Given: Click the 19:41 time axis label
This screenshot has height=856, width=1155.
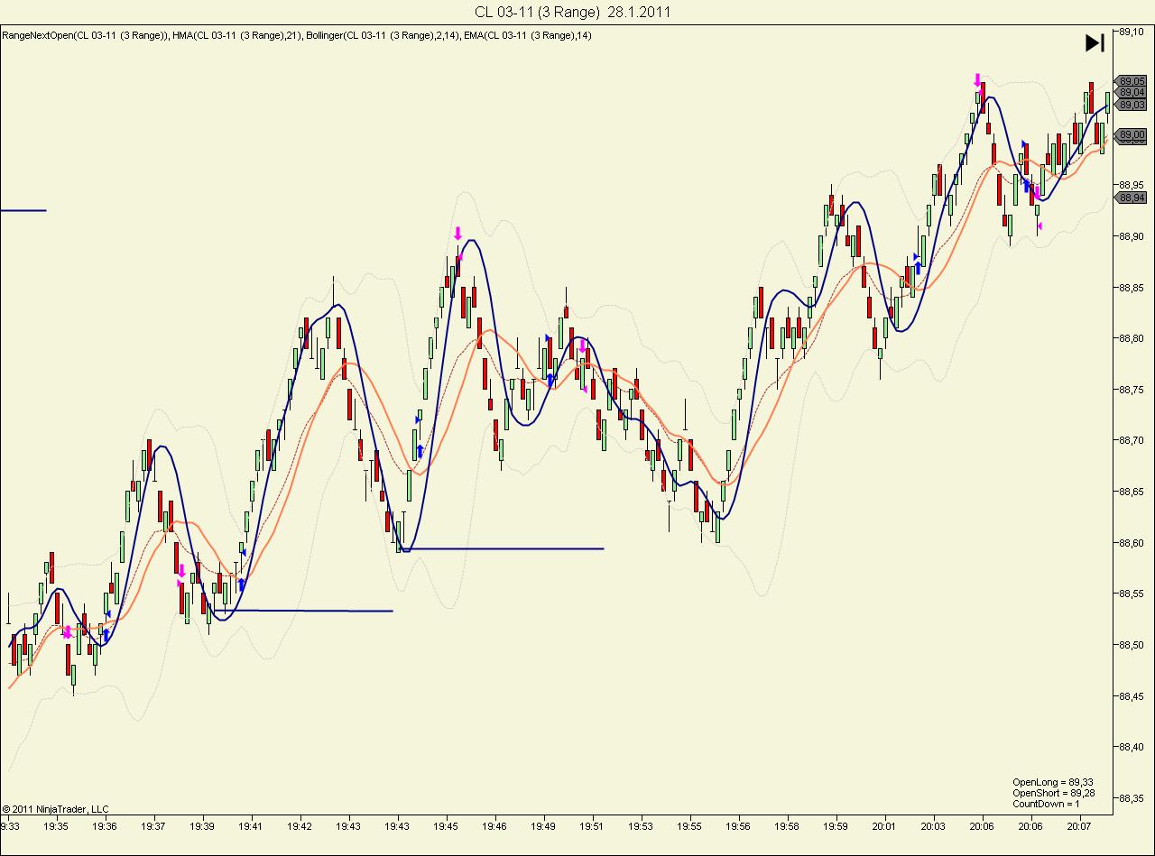Looking at the screenshot, I should 252,825.
